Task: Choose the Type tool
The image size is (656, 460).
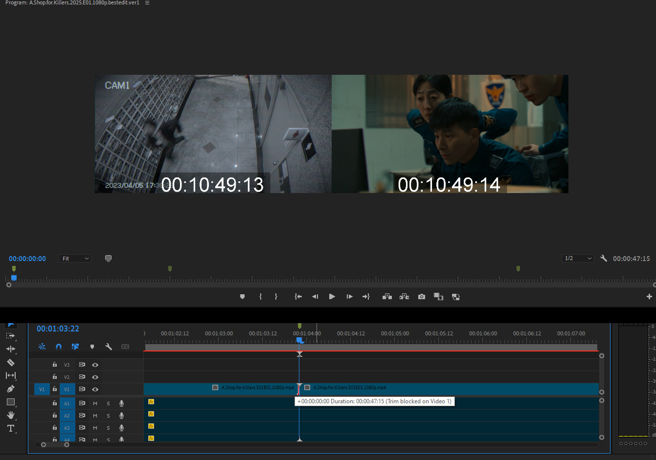Action: coord(10,428)
